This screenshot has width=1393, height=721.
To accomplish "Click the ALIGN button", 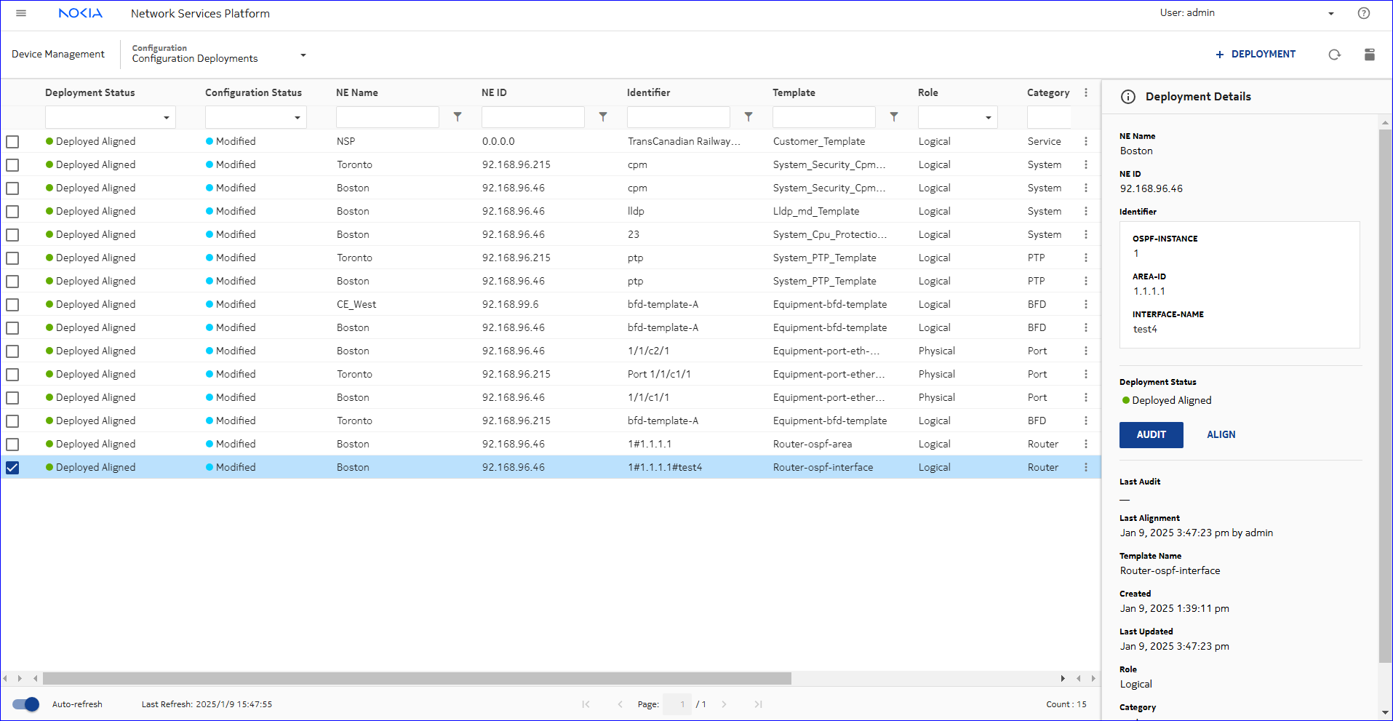I will [1221, 434].
